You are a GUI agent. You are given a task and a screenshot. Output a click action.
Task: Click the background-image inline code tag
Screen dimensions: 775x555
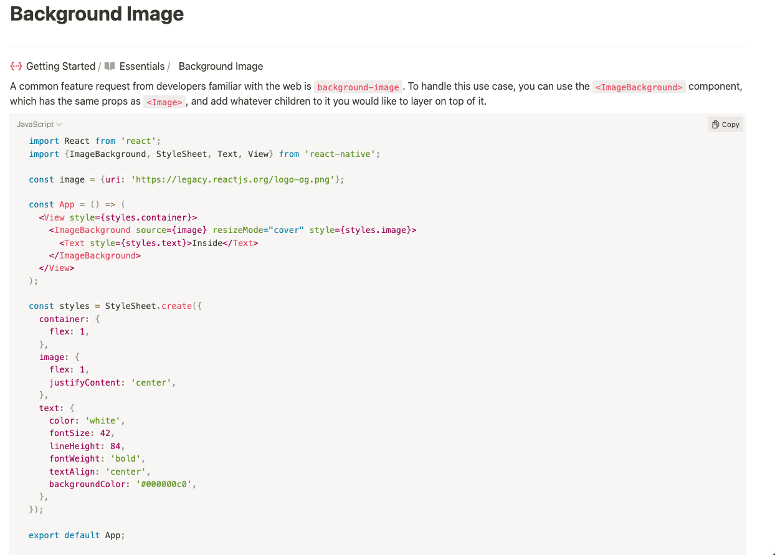pyautogui.click(x=358, y=87)
